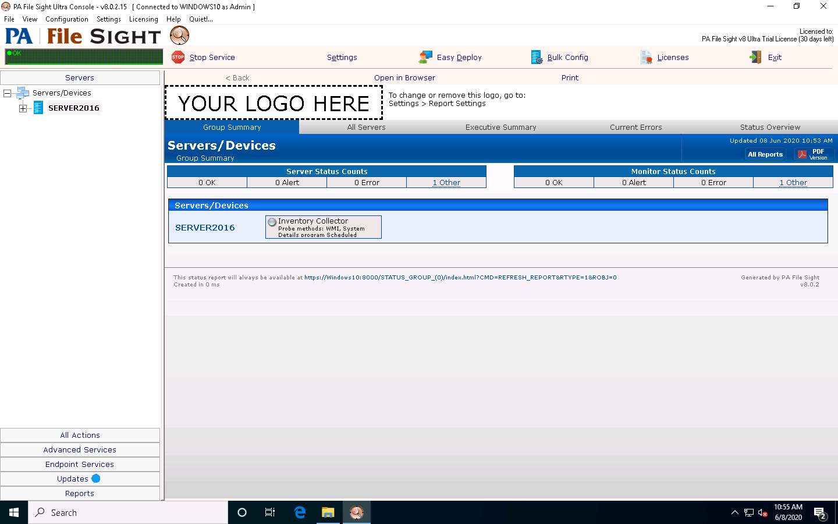Click the Inventory Collector monitor box

(324, 227)
